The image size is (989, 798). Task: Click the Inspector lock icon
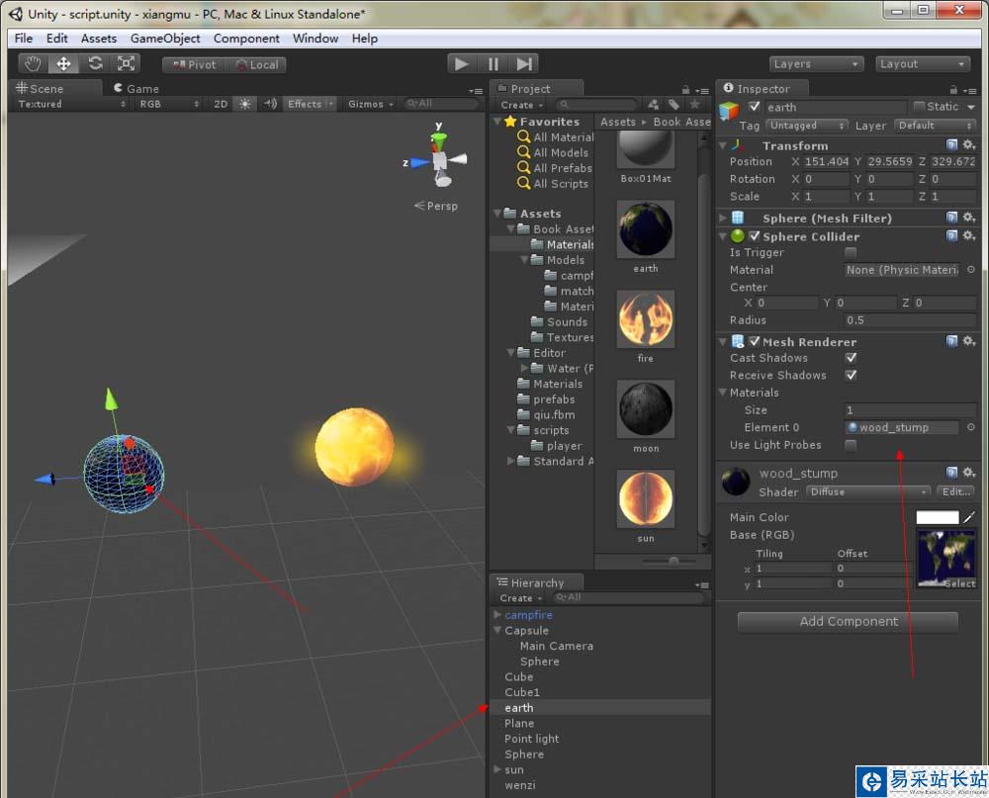953,90
